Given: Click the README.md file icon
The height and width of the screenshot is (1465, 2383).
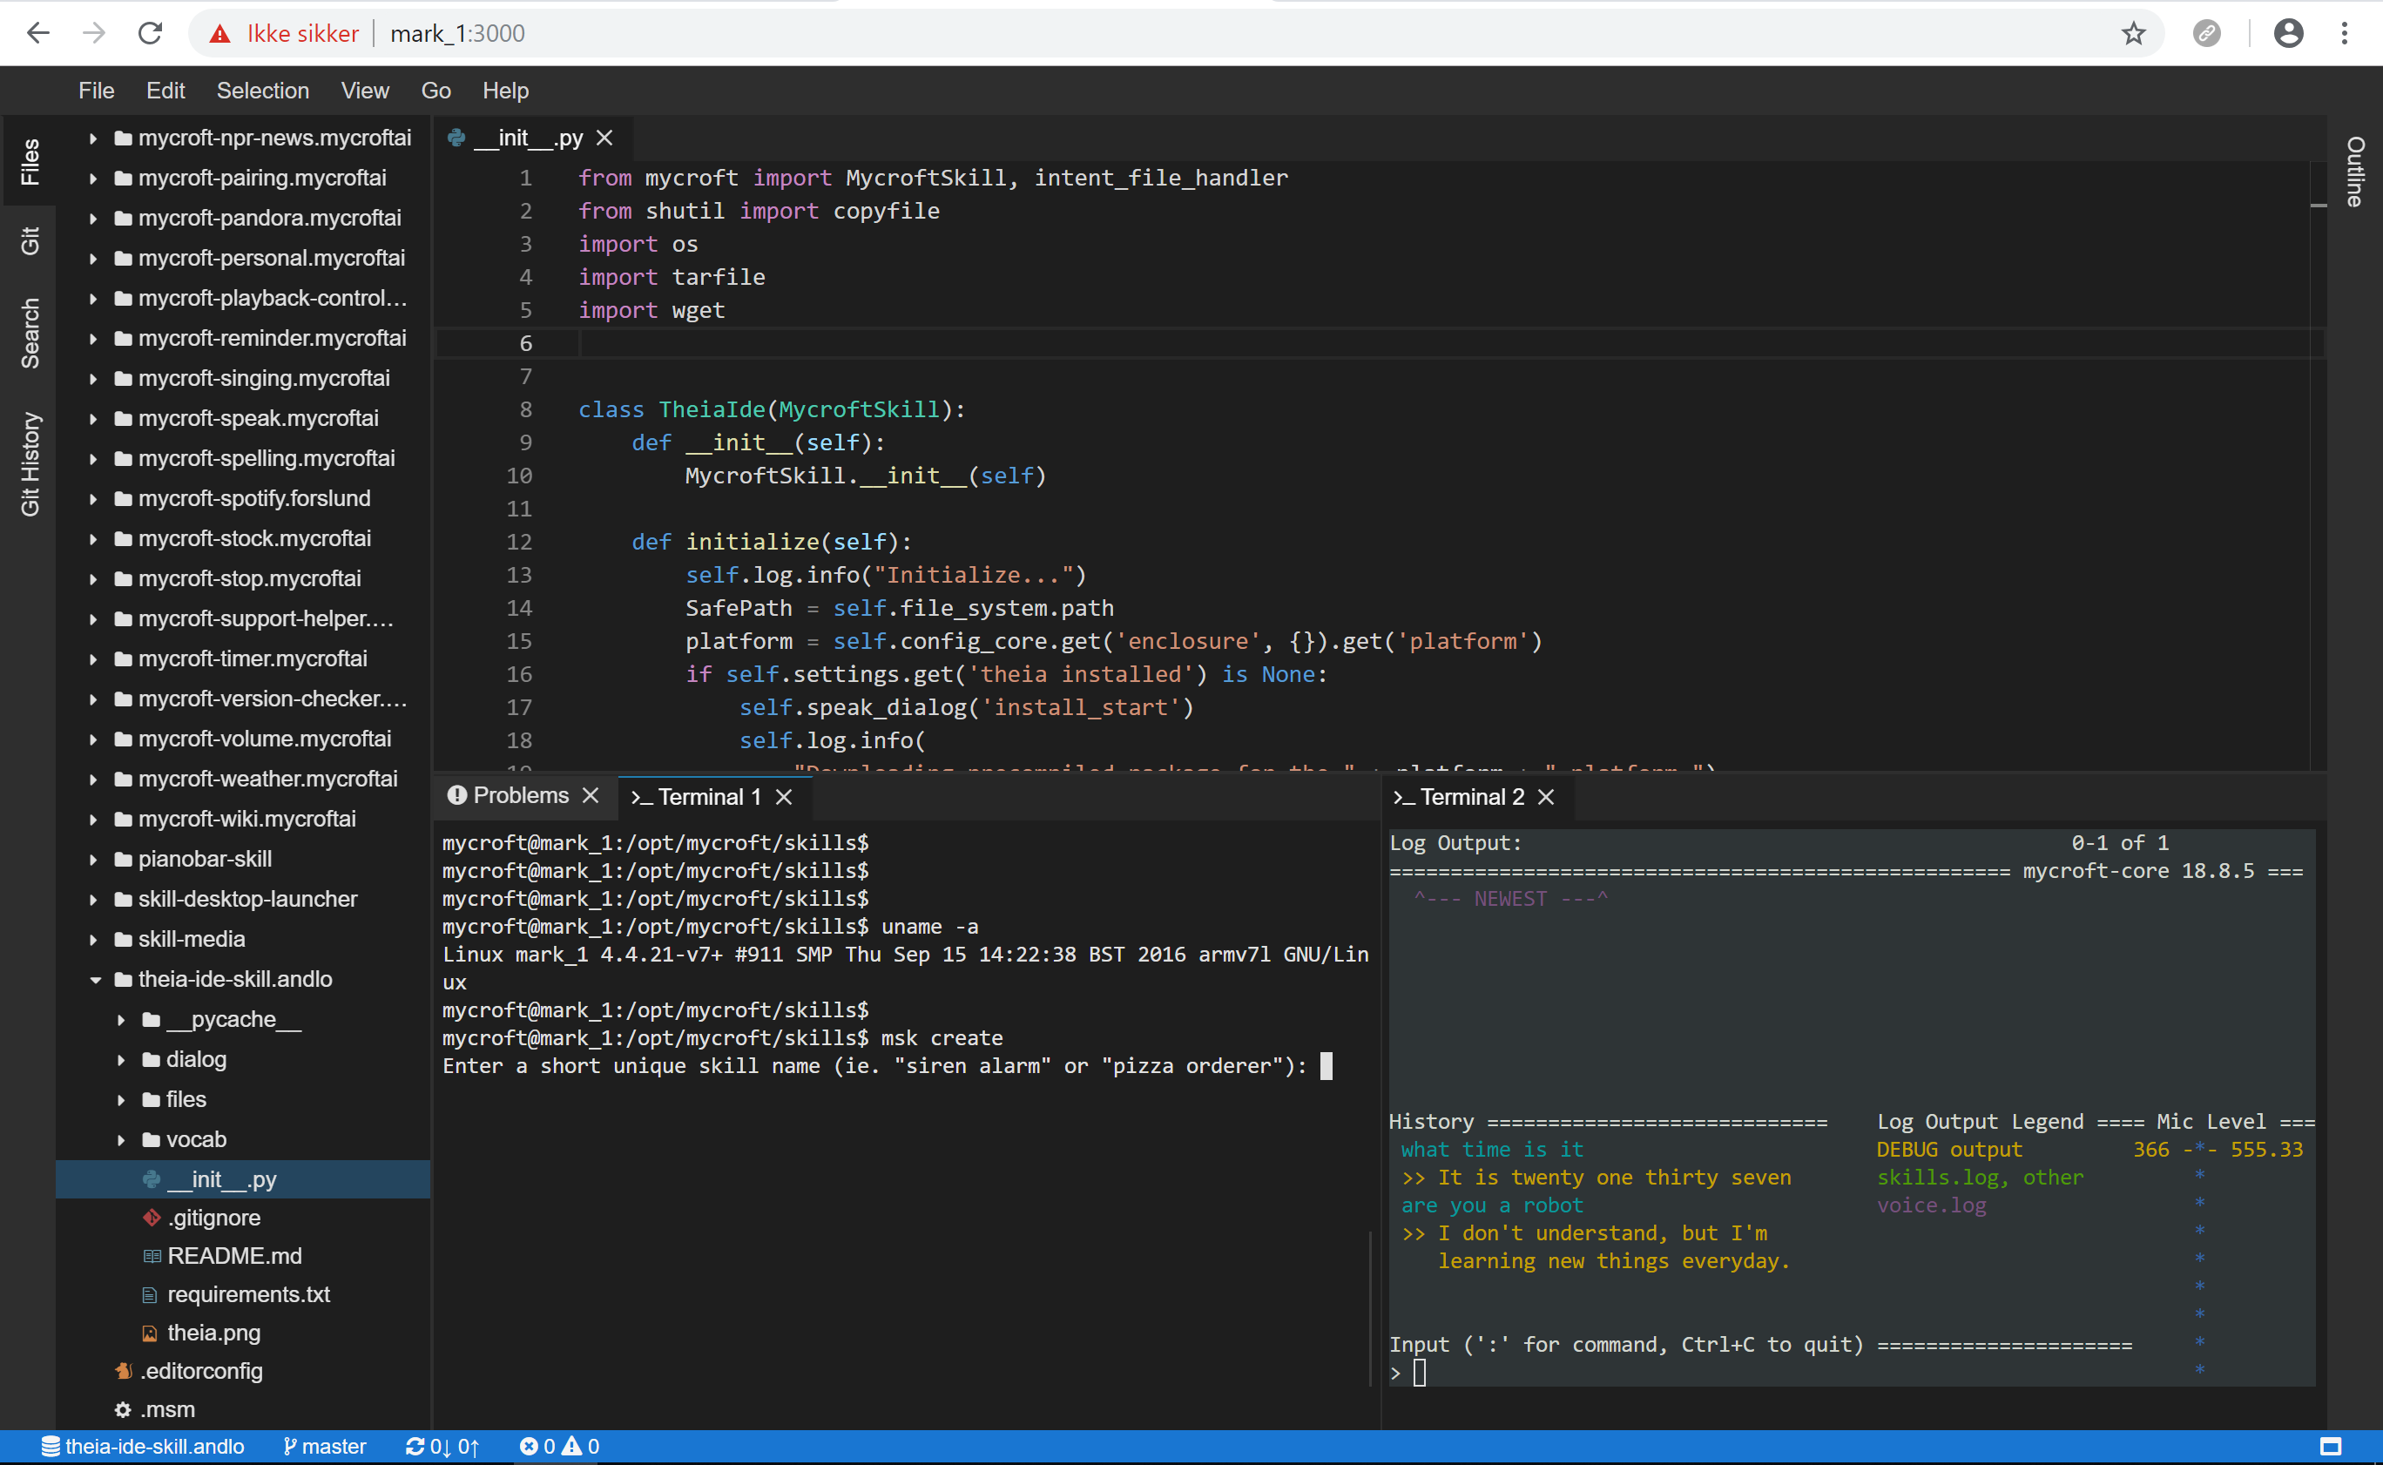Looking at the screenshot, I should coord(152,1257).
